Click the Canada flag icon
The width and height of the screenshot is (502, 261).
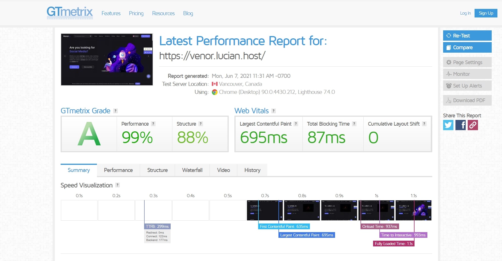[215, 84]
